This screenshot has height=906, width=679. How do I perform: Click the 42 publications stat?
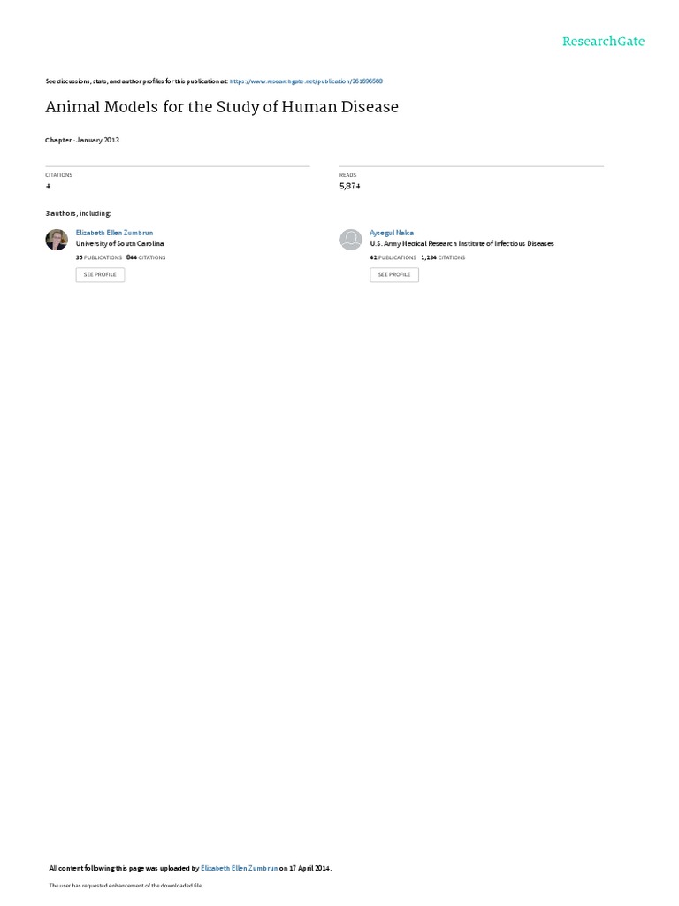pyautogui.click(x=393, y=257)
